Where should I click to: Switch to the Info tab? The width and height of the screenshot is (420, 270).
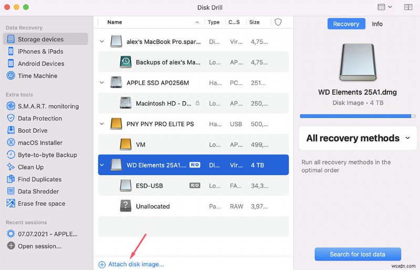tap(377, 24)
